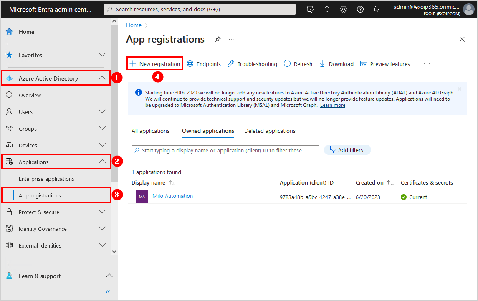Open Preview features

click(385, 63)
